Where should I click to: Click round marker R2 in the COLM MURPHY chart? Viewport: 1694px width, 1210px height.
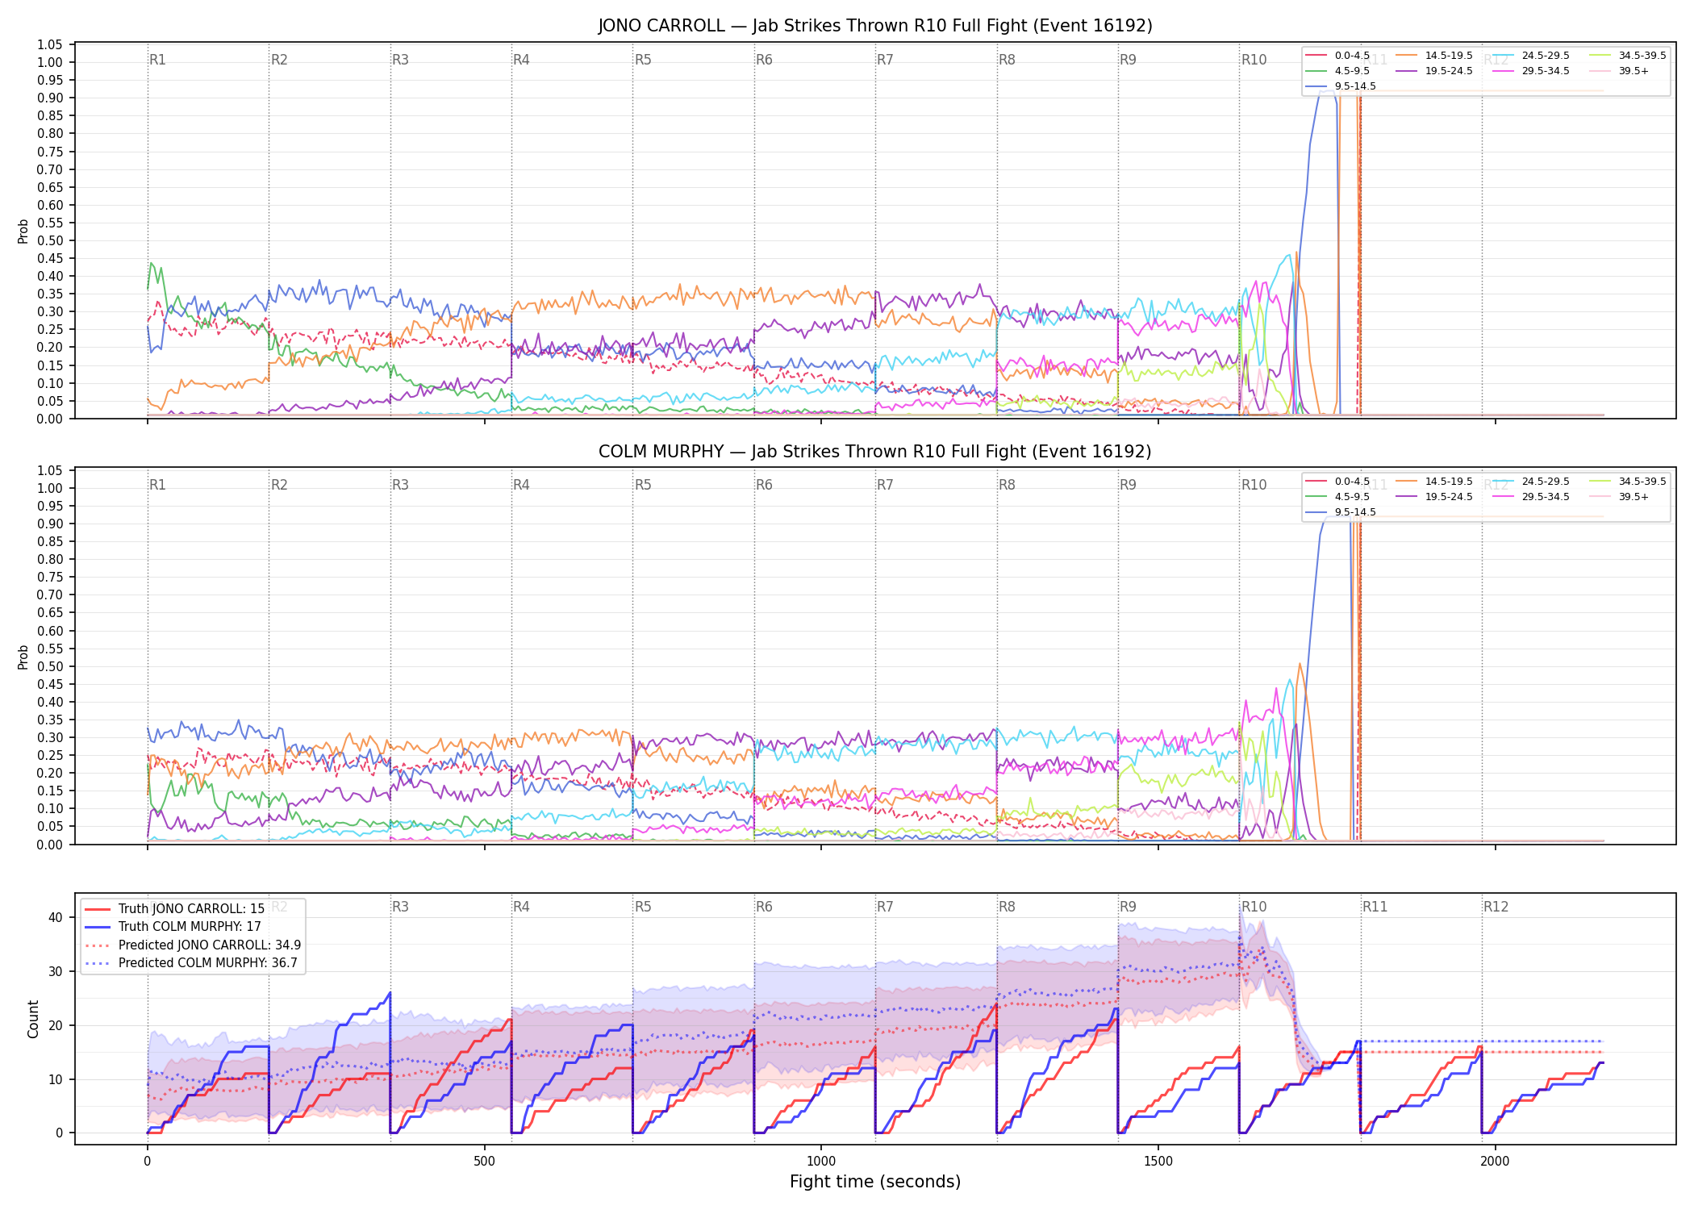279,485
